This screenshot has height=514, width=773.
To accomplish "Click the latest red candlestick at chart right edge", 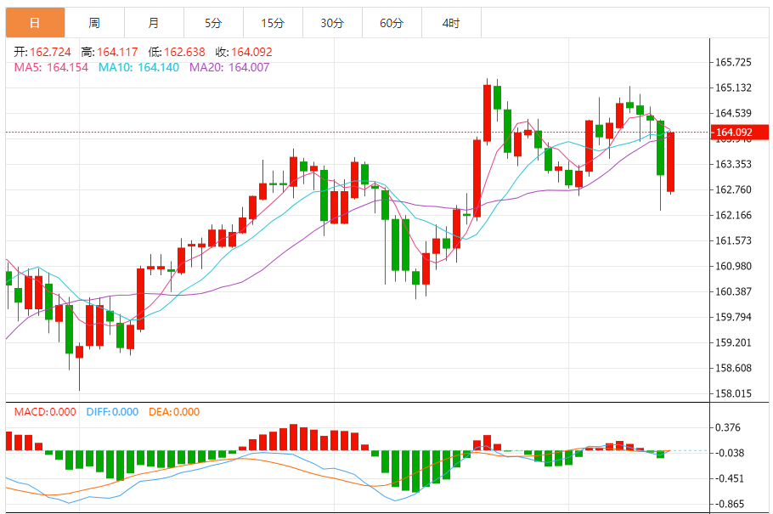I will pyautogui.click(x=670, y=161).
